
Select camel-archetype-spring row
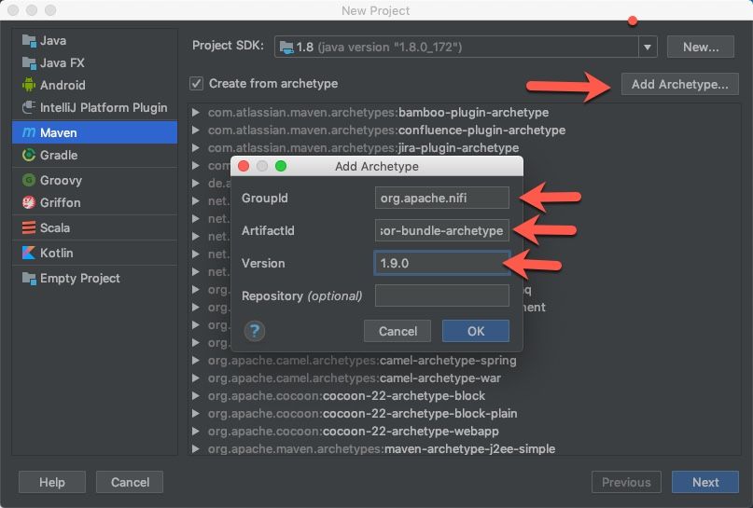pyautogui.click(x=464, y=360)
